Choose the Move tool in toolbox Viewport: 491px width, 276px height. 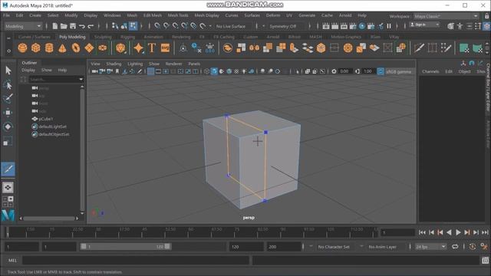tap(8, 113)
